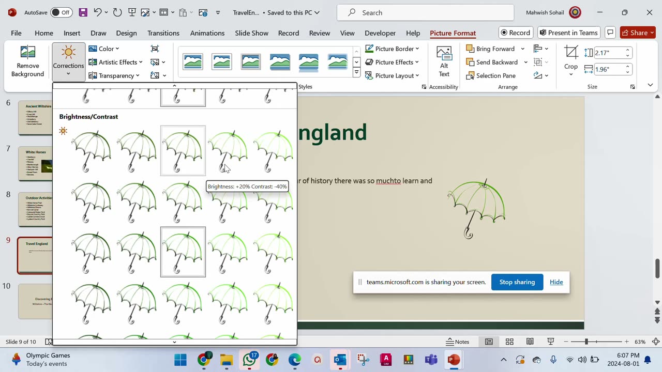Screen dimensions: 662x372
Task: Open the Picture Format tab
Action: click(453, 33)
